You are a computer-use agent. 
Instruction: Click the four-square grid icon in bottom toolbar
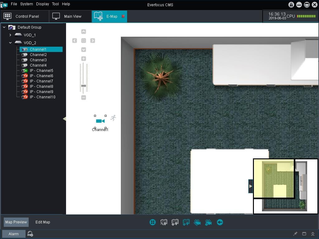[x=153, y=222]
